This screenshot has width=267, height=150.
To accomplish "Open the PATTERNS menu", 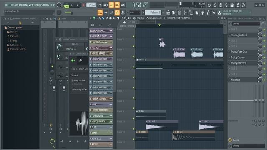I will pos(23,5).
